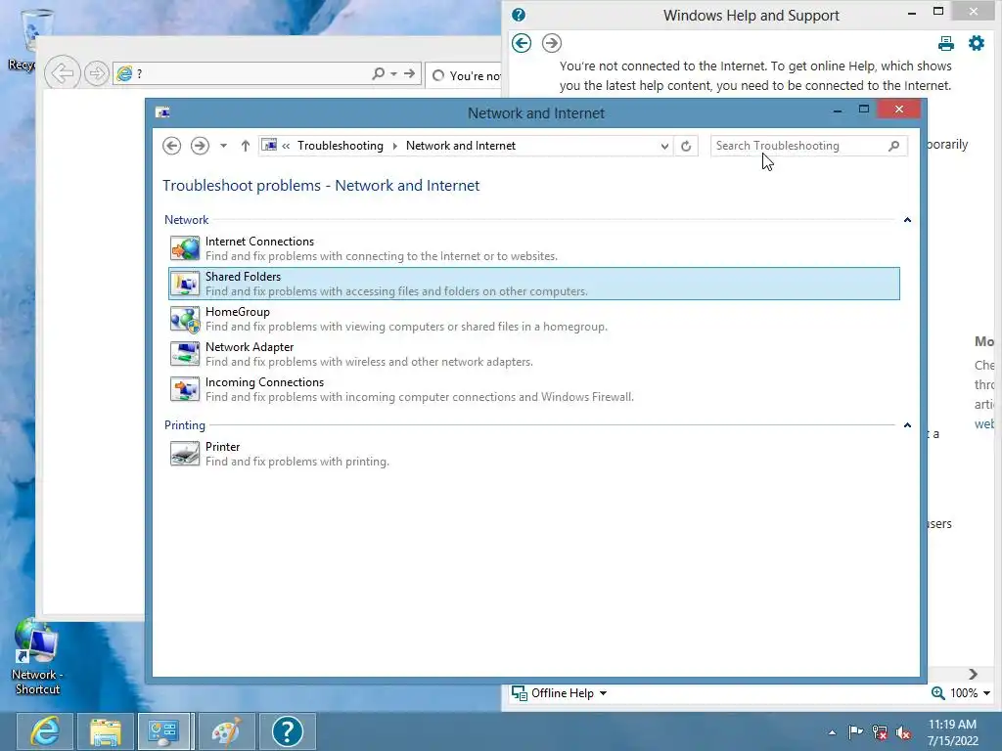The width and height of the screenshot is (1002, 751).
Task: Click the Network and Internet breadcrumb
Action: [461, 146]
